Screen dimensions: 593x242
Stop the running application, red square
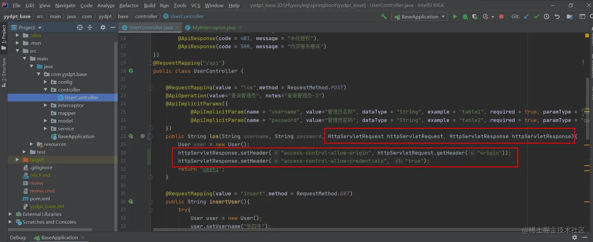point(501,16)
